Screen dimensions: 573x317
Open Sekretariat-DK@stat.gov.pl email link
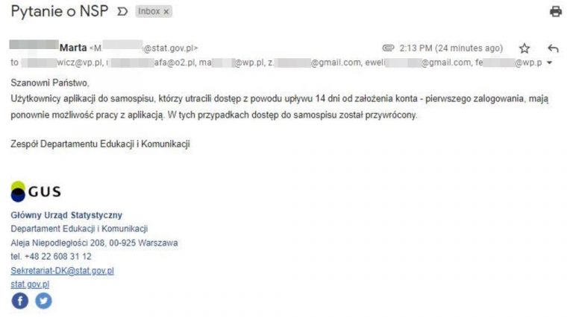pos(62,271)
